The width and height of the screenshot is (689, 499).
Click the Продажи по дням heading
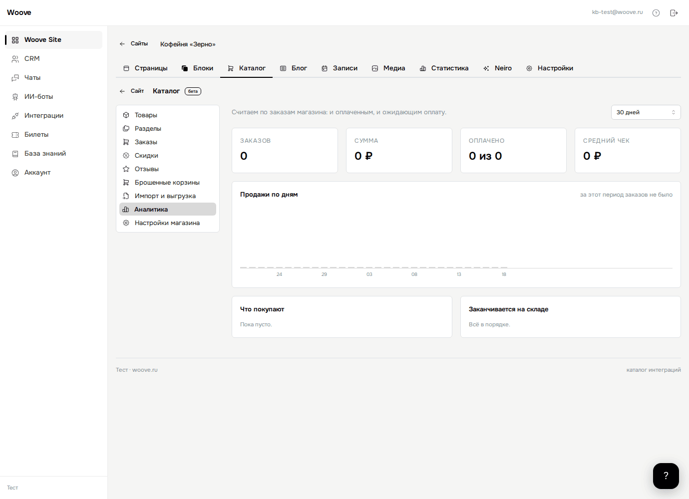(269, 195)
